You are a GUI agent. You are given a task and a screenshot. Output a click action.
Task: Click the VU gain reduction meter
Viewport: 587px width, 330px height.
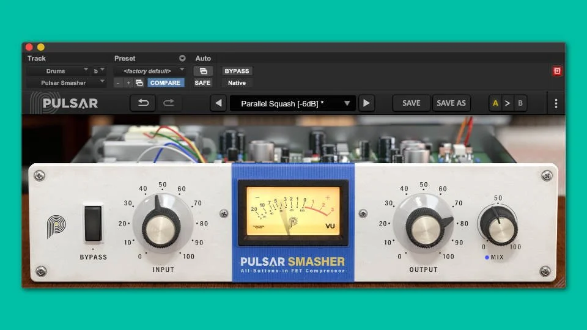[293, 212]
